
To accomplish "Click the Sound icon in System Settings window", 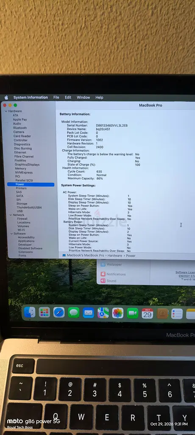I will (103, 281).
